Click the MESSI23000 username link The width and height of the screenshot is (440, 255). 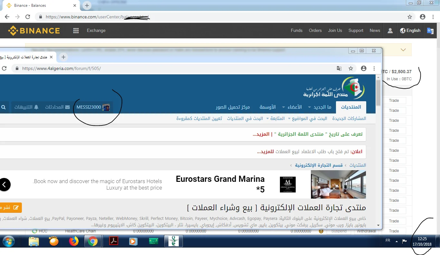pos(89,107)
